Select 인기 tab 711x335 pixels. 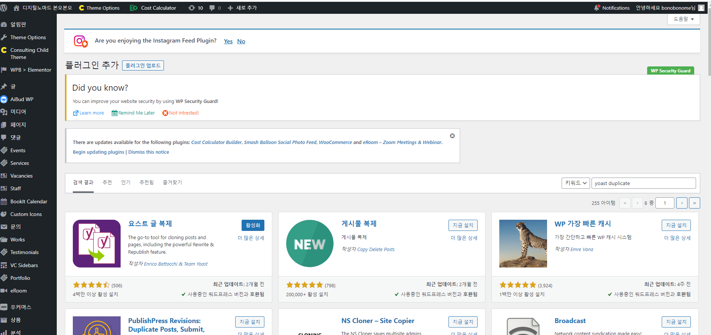pyautogui.click(x=126, y=182)
